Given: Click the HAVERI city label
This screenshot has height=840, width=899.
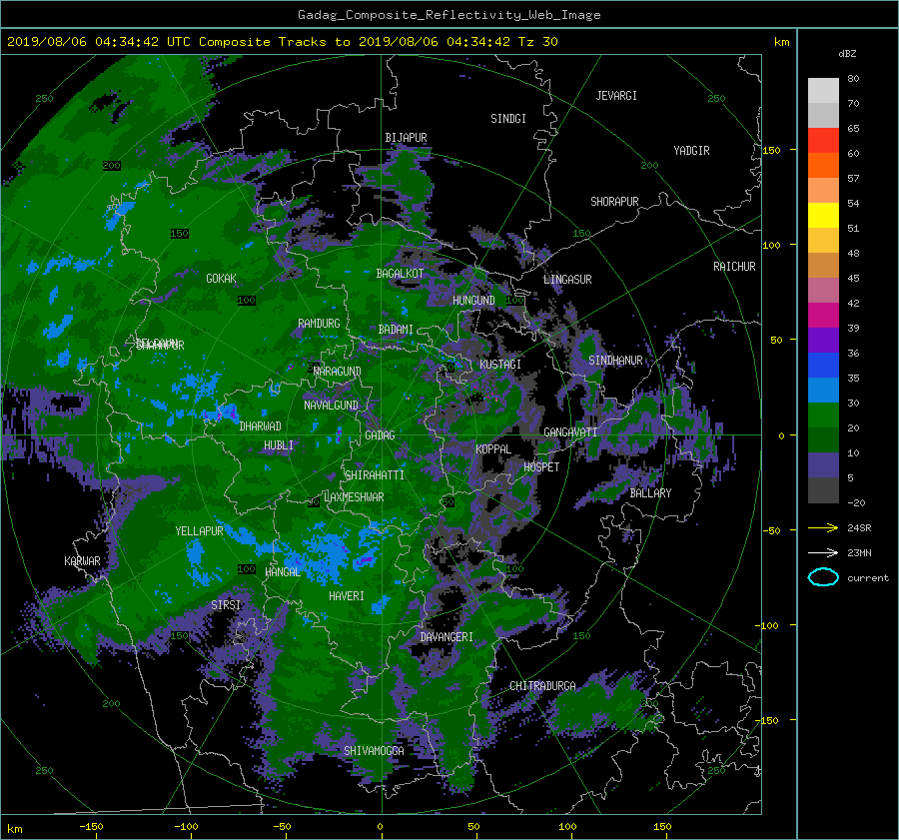Looking at the screenshot, I should (x=347, y=596).
